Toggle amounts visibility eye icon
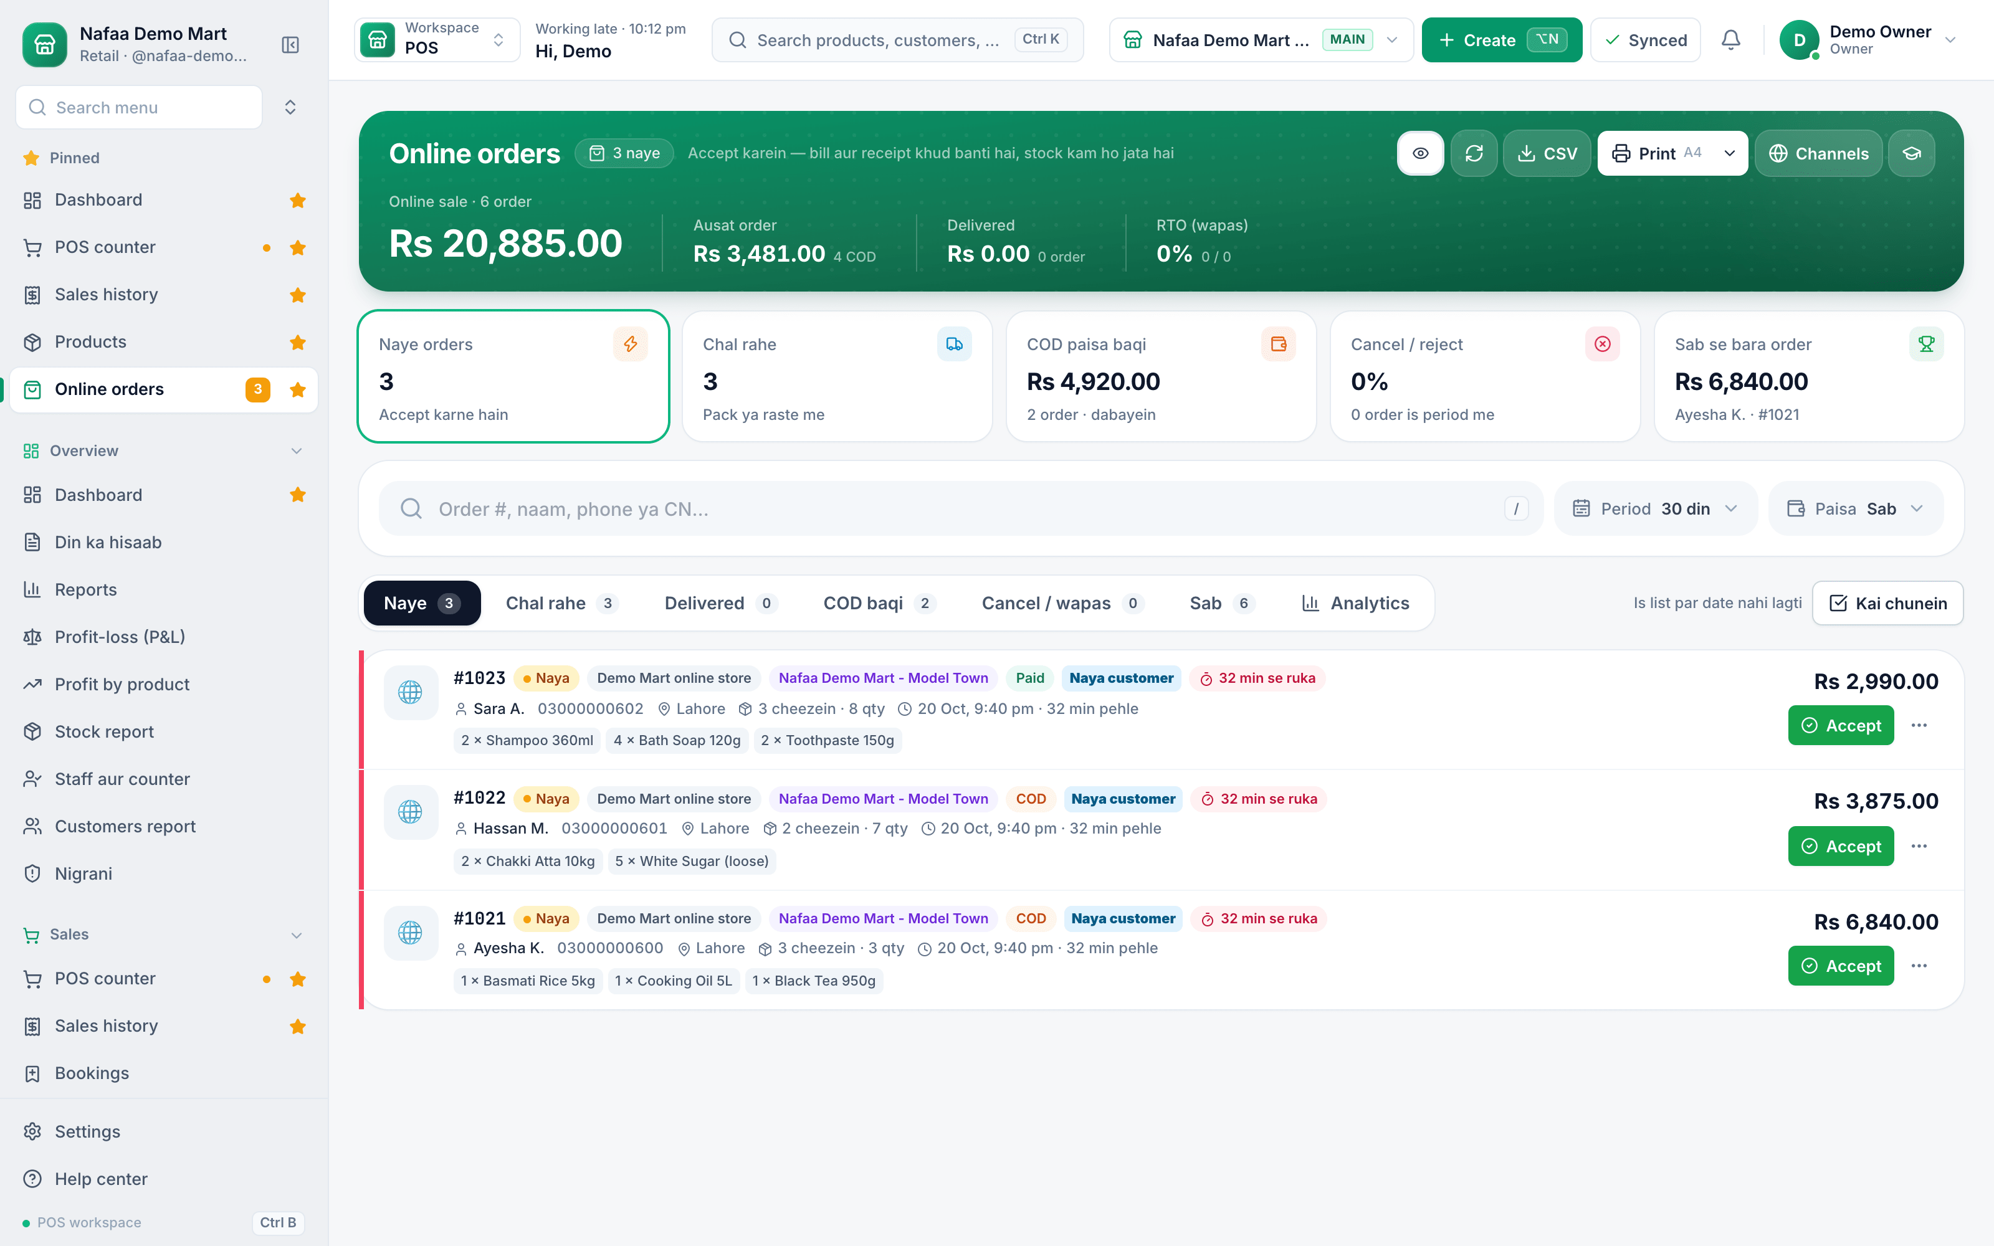The height and width of the screenshot is (1246, 1994). (1421, 153)
